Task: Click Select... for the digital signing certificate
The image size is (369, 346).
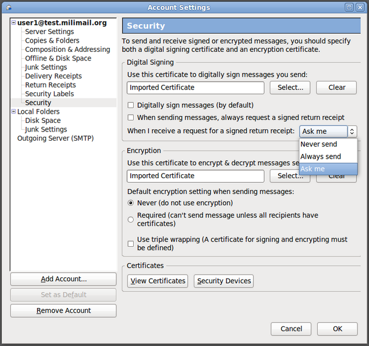Action: pos(290,88)
